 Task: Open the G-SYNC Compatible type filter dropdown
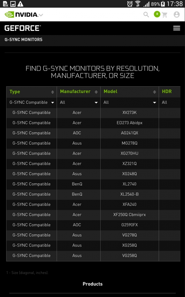pyautogui.click(x=32, y=102)
